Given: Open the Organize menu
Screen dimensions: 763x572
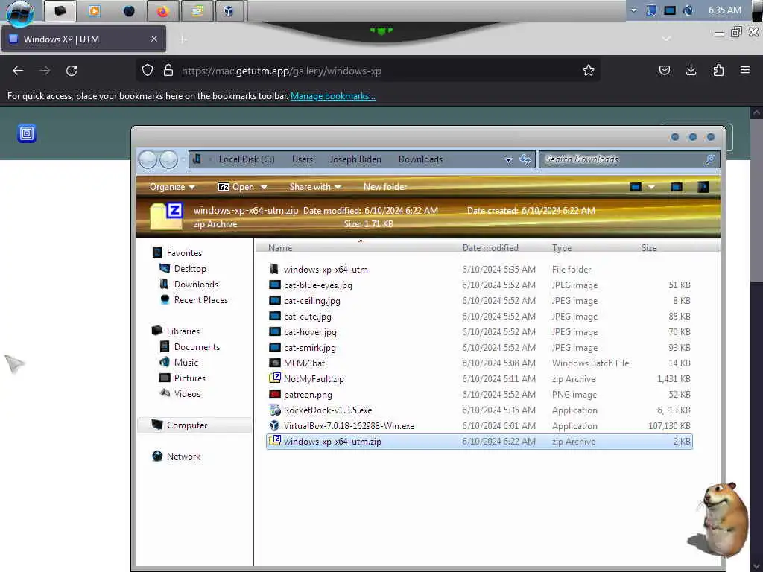Looking at the screenshot, I should 172,187.
